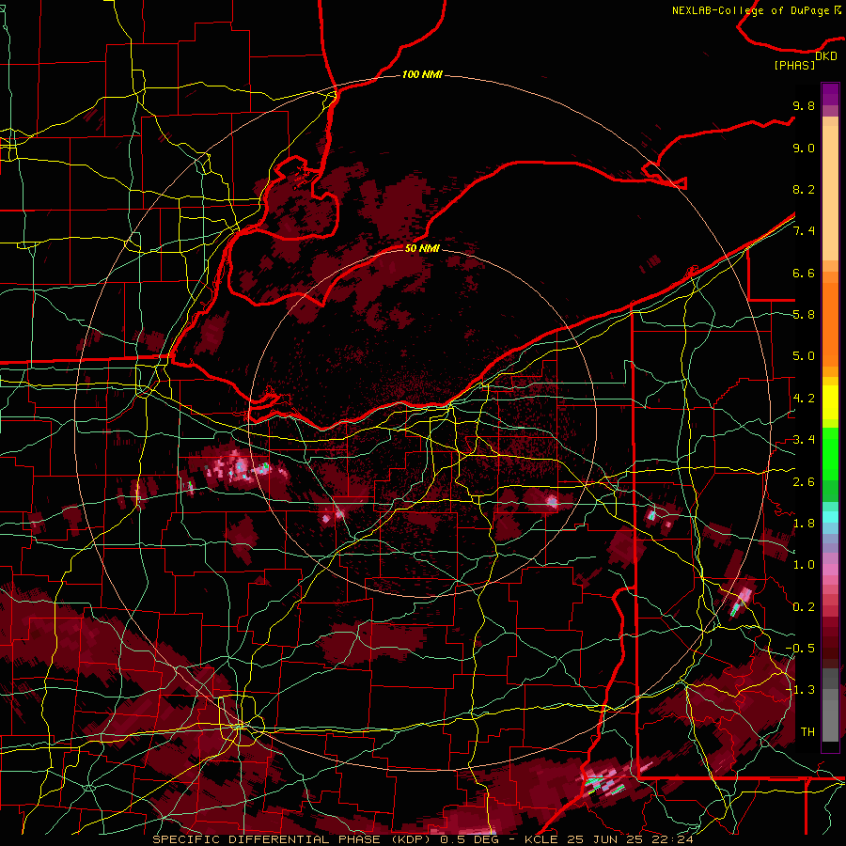Pick the bright green band of the color bar
The image size is (846, 846).
point(830,453)
